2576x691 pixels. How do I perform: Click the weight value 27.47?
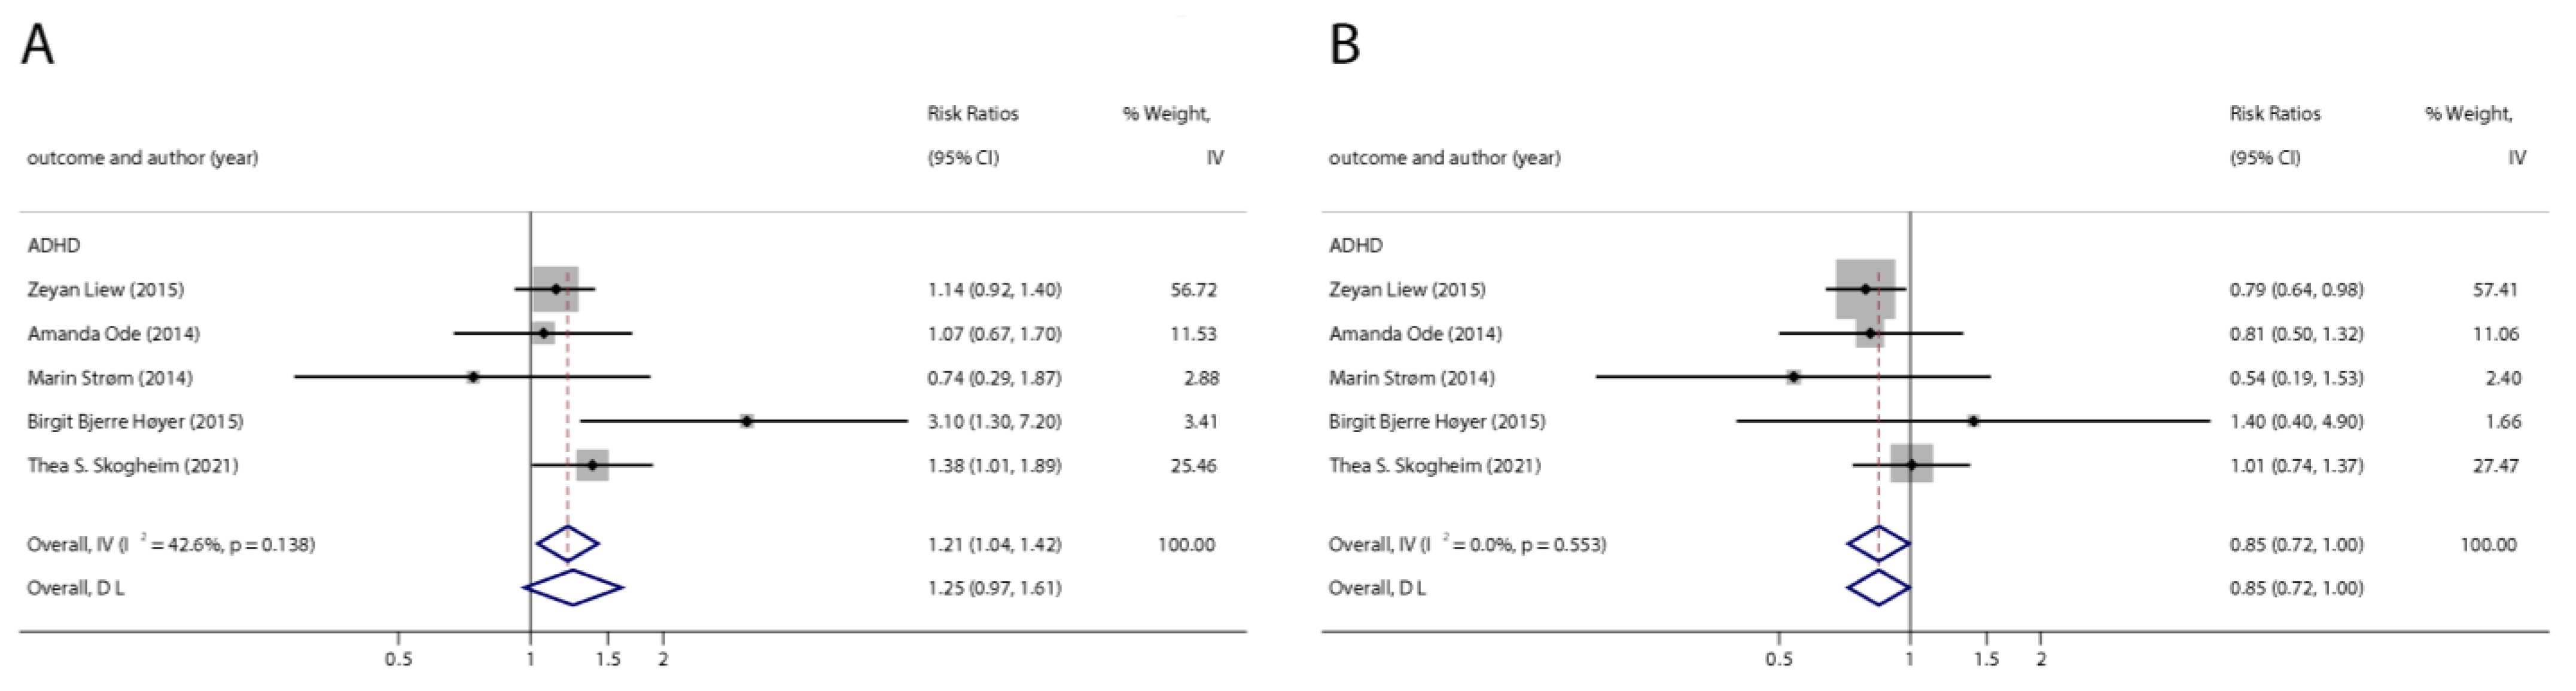pos(2495,465)
